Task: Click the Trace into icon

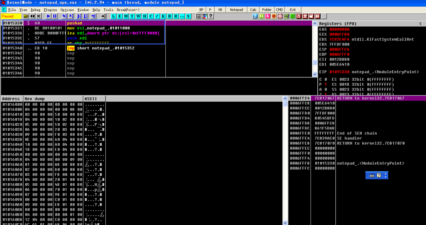Action: tap(79, 16)
